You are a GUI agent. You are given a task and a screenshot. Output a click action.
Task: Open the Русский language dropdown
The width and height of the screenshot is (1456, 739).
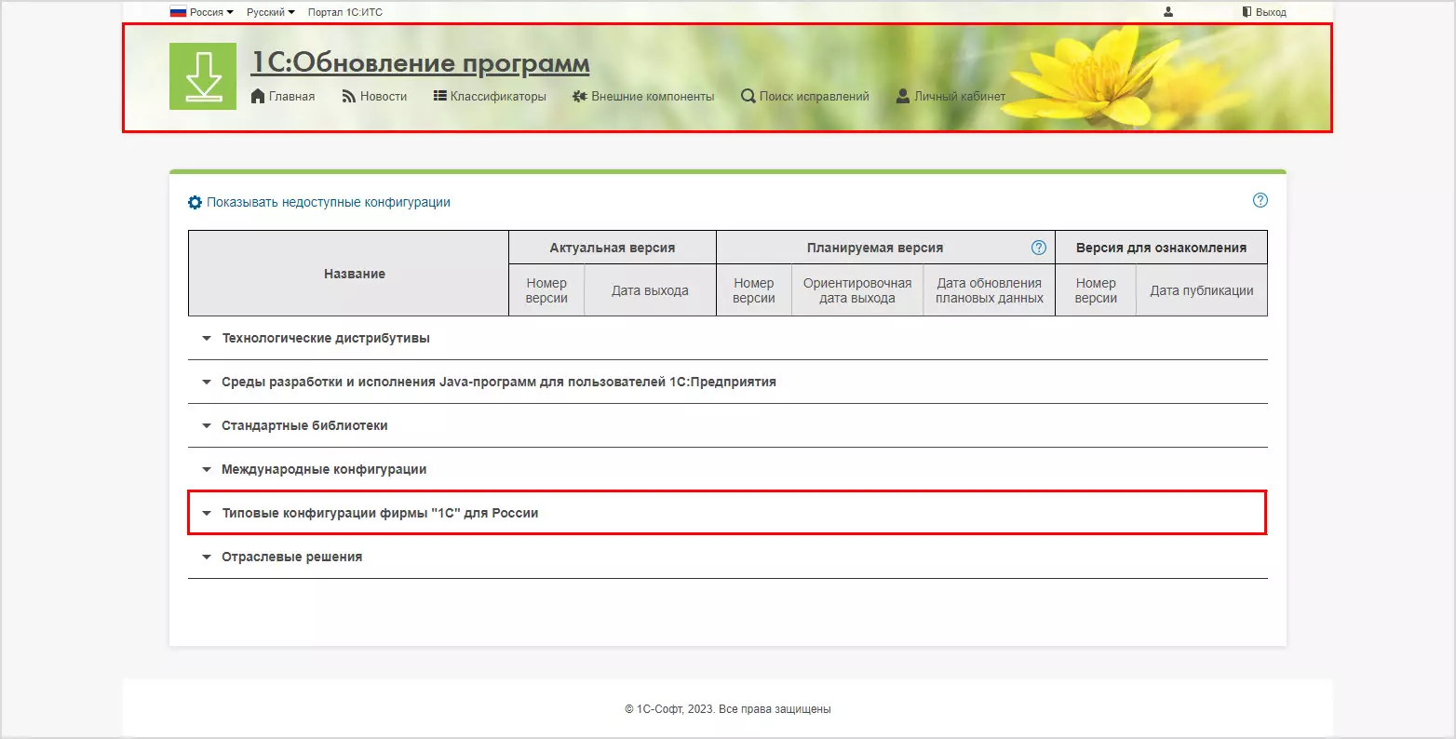[x=271, y=12]
